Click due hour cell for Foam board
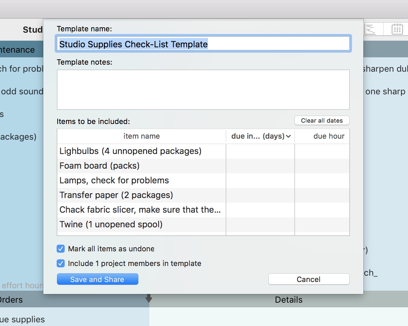408x326 pixels. coord(322,166)
